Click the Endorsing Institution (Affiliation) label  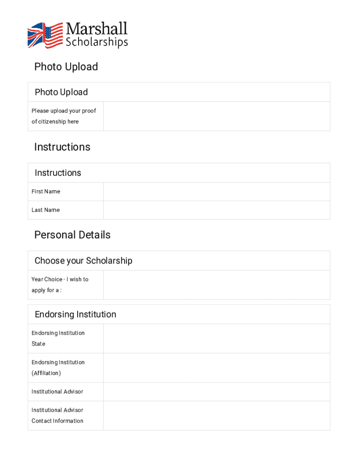coord(58,368)
